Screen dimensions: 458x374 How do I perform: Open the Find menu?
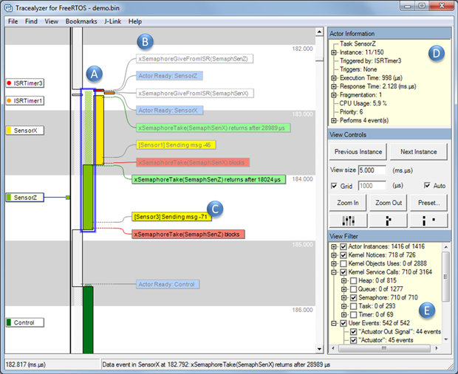coord(31,21)
